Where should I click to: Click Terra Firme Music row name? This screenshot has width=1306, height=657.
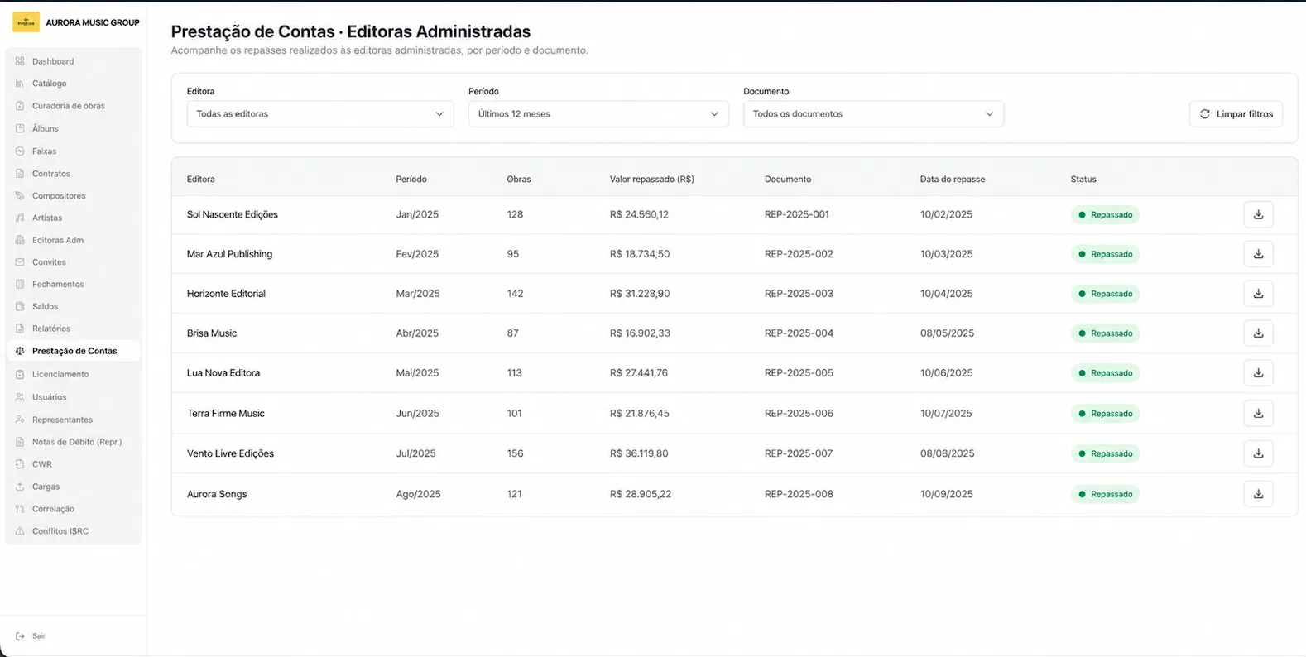[226, 413]
